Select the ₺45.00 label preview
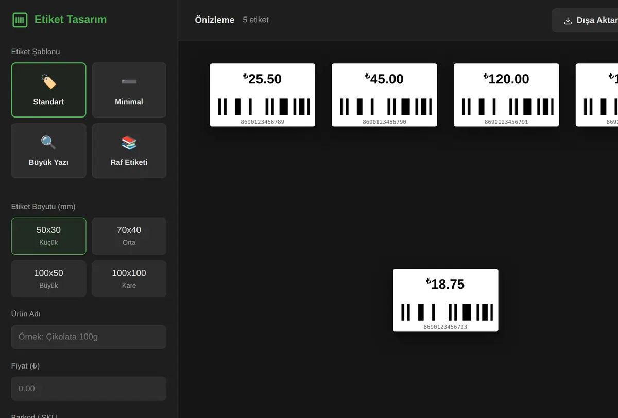This screenshot has width=618, height=418. pos(384,95)
